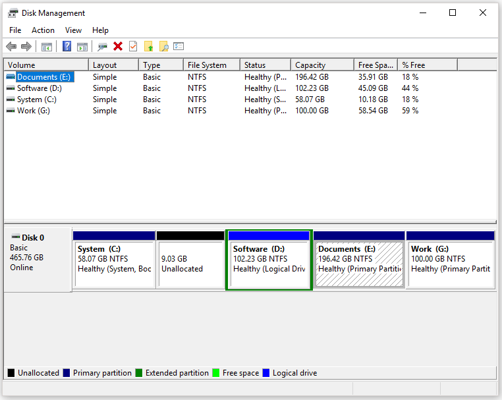Screen dimensions: 502x400
Task: Select the 9.03 GB Unallocated block
Action: tap(191, 260)
